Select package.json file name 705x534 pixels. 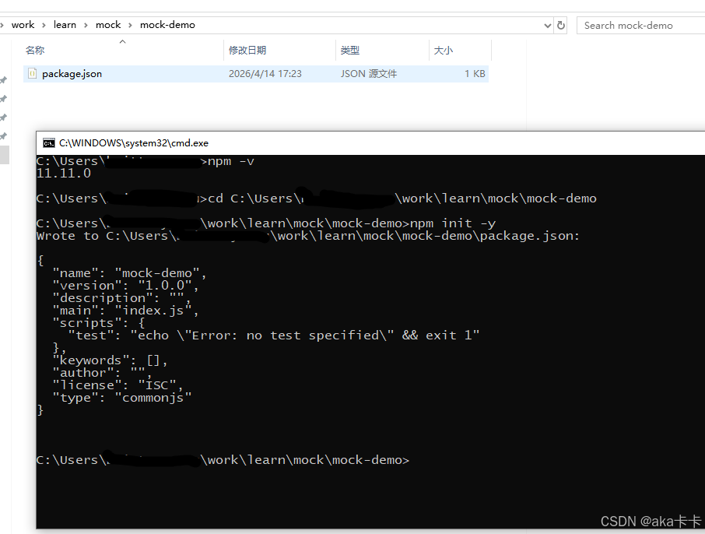click(72, 74)
